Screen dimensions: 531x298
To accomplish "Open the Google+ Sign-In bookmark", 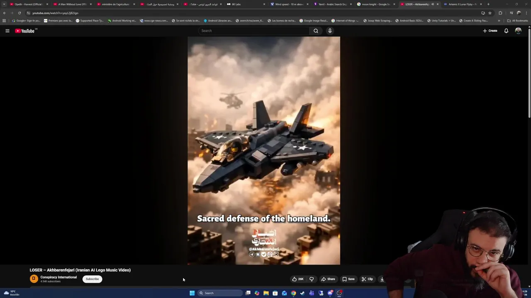I will coord(26,20).
